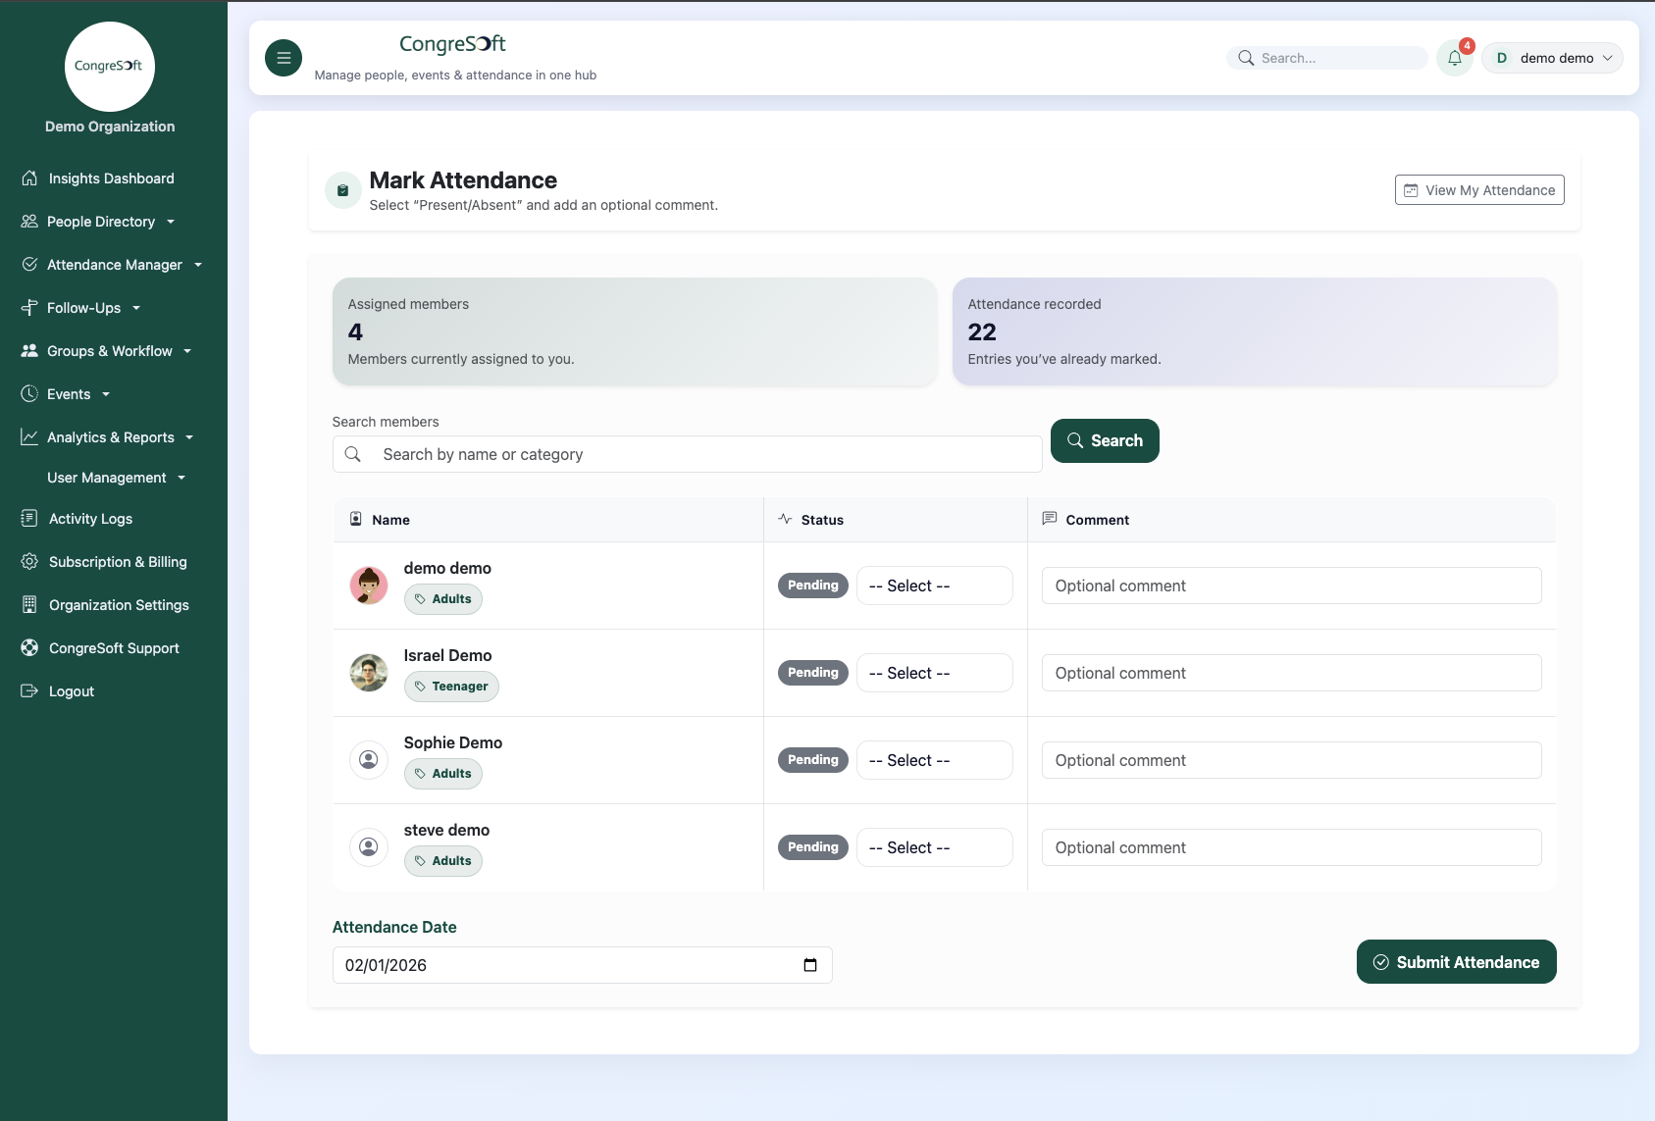
Task: Open Activity Logs from sidebar
Action: coord(90,519)
